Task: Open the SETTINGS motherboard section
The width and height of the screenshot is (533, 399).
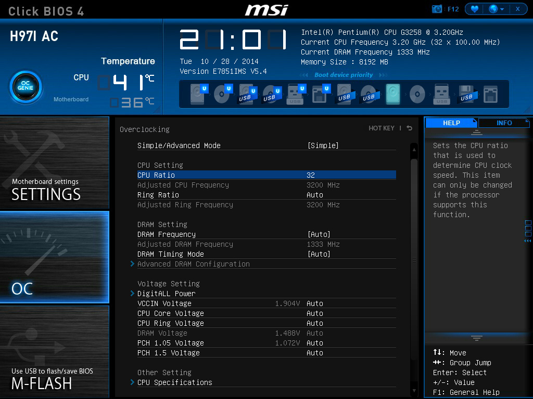Action: [55, 163]
